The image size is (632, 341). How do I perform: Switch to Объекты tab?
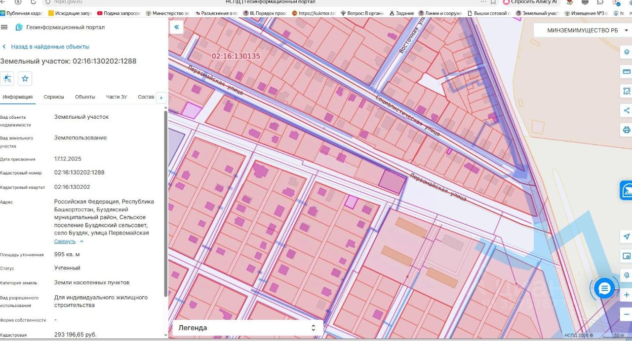(85, 97)
